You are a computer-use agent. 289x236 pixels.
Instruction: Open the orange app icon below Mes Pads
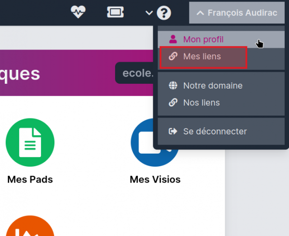30,226
